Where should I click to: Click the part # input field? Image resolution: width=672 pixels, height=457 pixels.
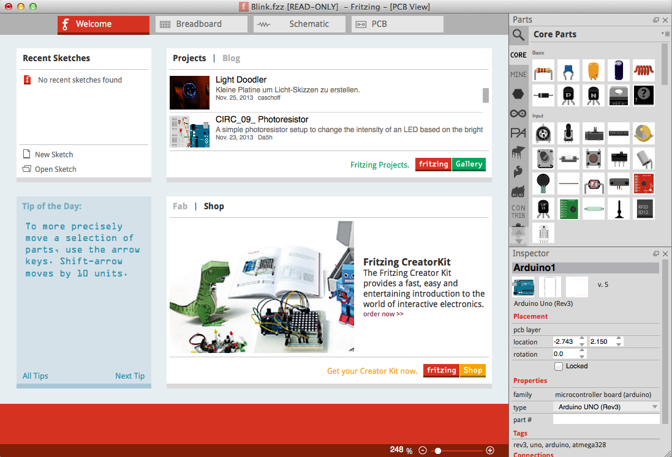point(606,419)
